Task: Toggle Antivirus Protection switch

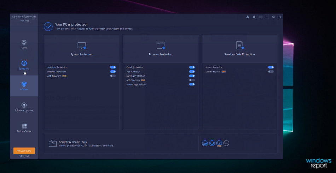Action: [x=113, y=67]
